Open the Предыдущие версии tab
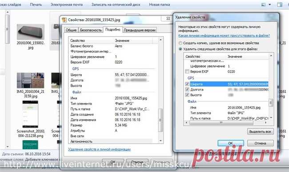The height and width of the screenshot is (172, 289). coord(140,30)
